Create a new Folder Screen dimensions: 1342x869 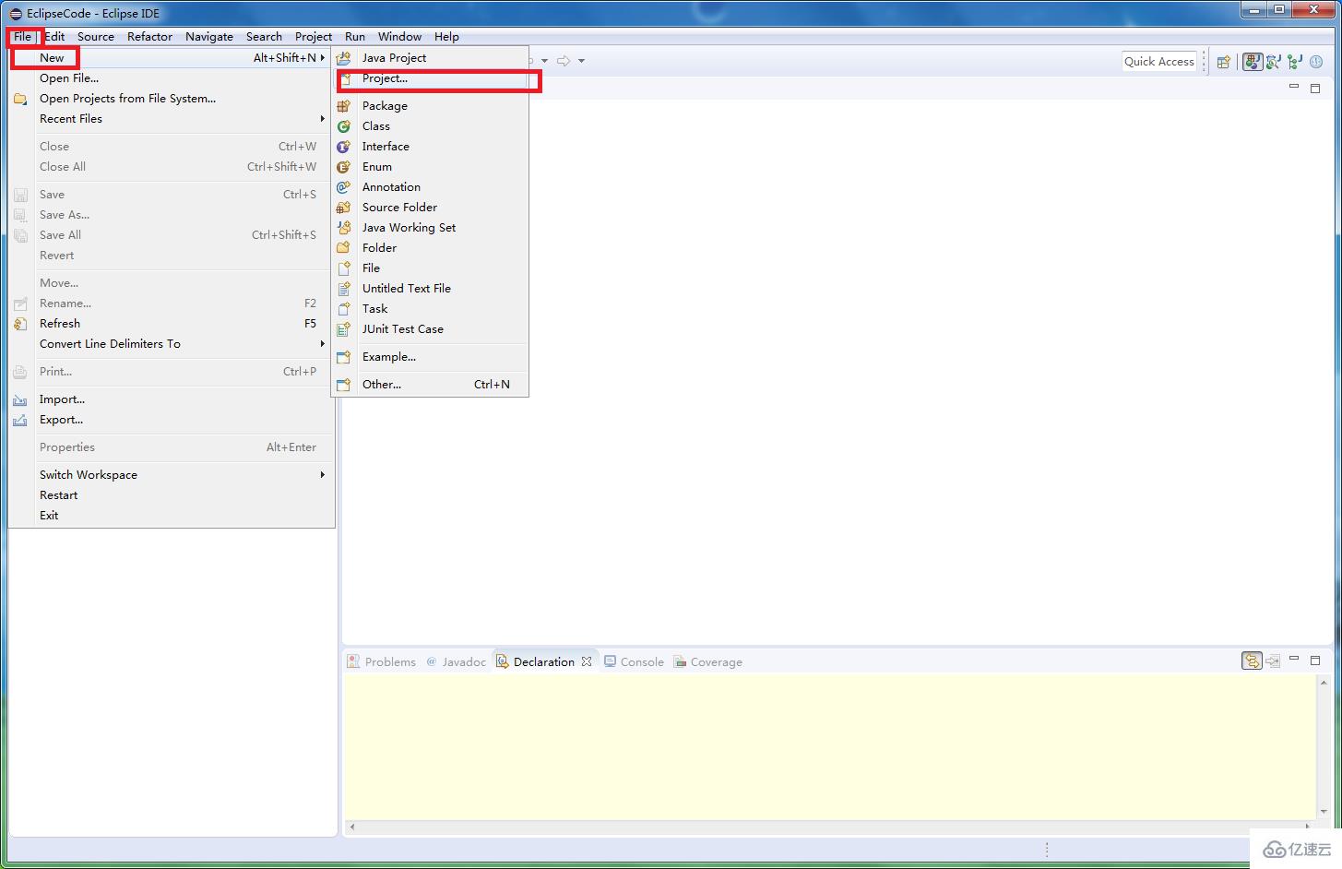(x=430, y=248)
